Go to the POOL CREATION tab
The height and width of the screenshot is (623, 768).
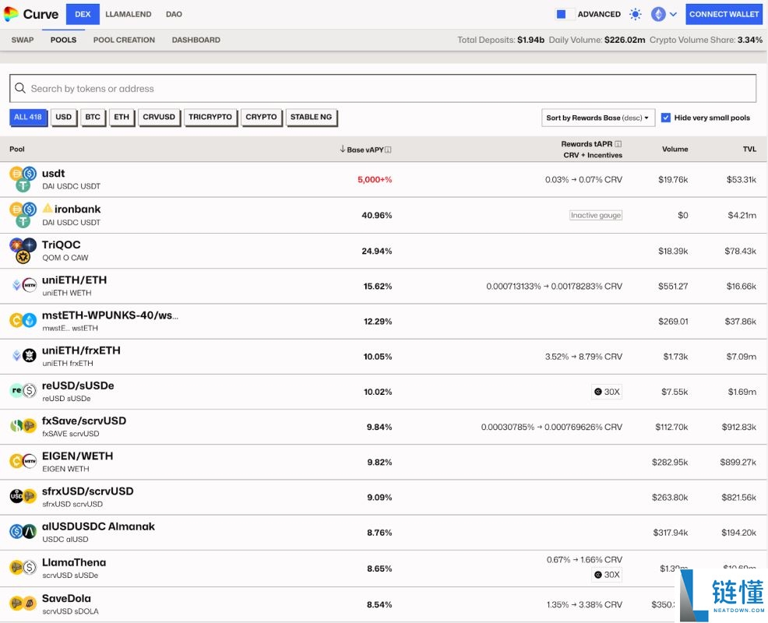click(124, 40)
